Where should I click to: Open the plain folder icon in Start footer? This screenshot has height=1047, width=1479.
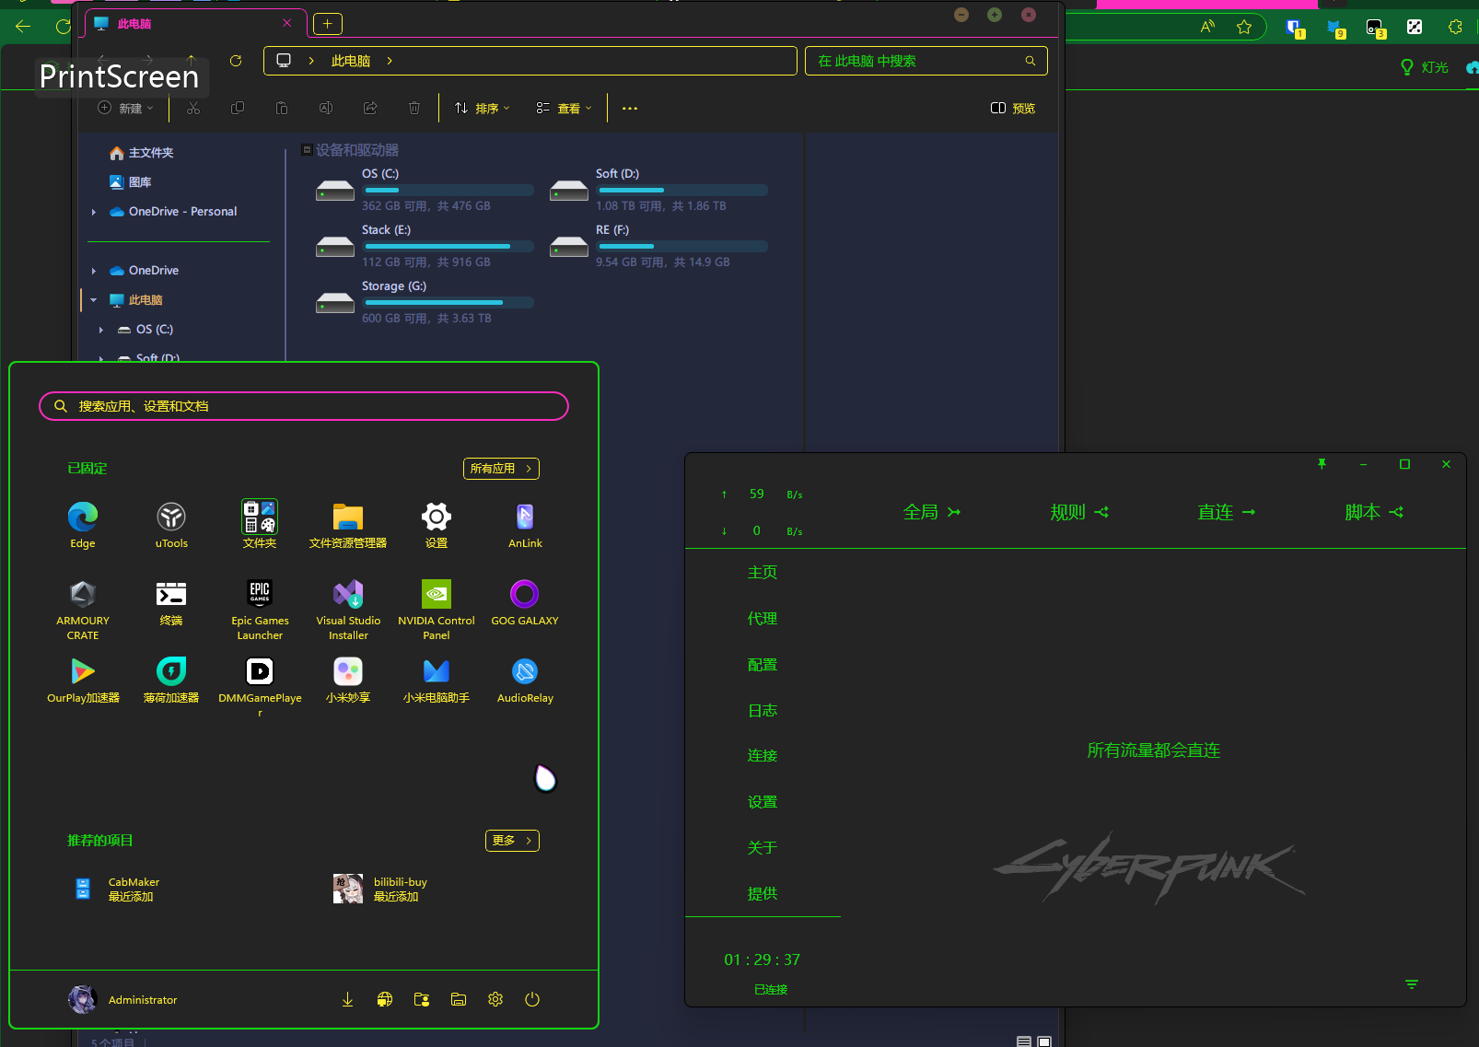coord(459,1000)
